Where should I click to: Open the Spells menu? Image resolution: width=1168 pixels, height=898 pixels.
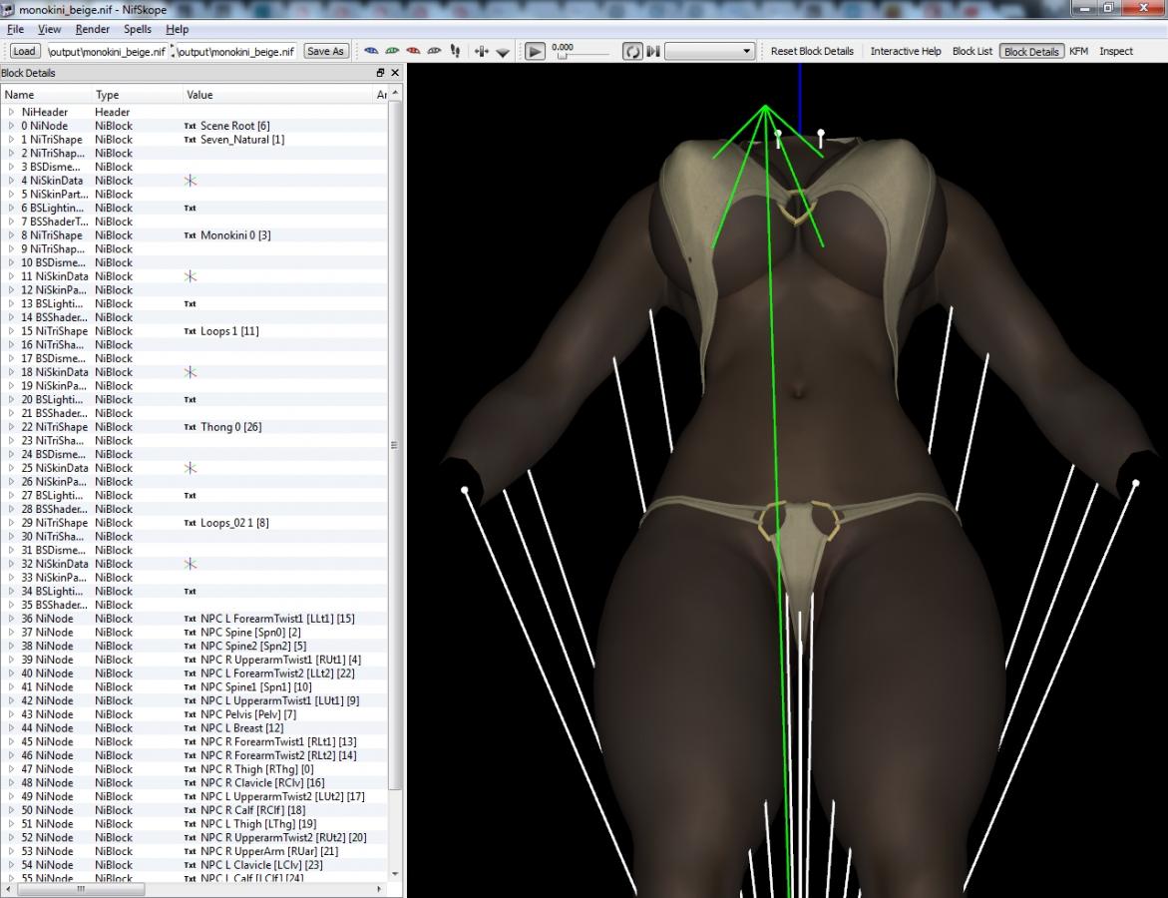(137, 29)
